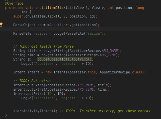This screenshot has width=161, height=119.
Task: Click the @Override annotation
Action: pos(14,3)
